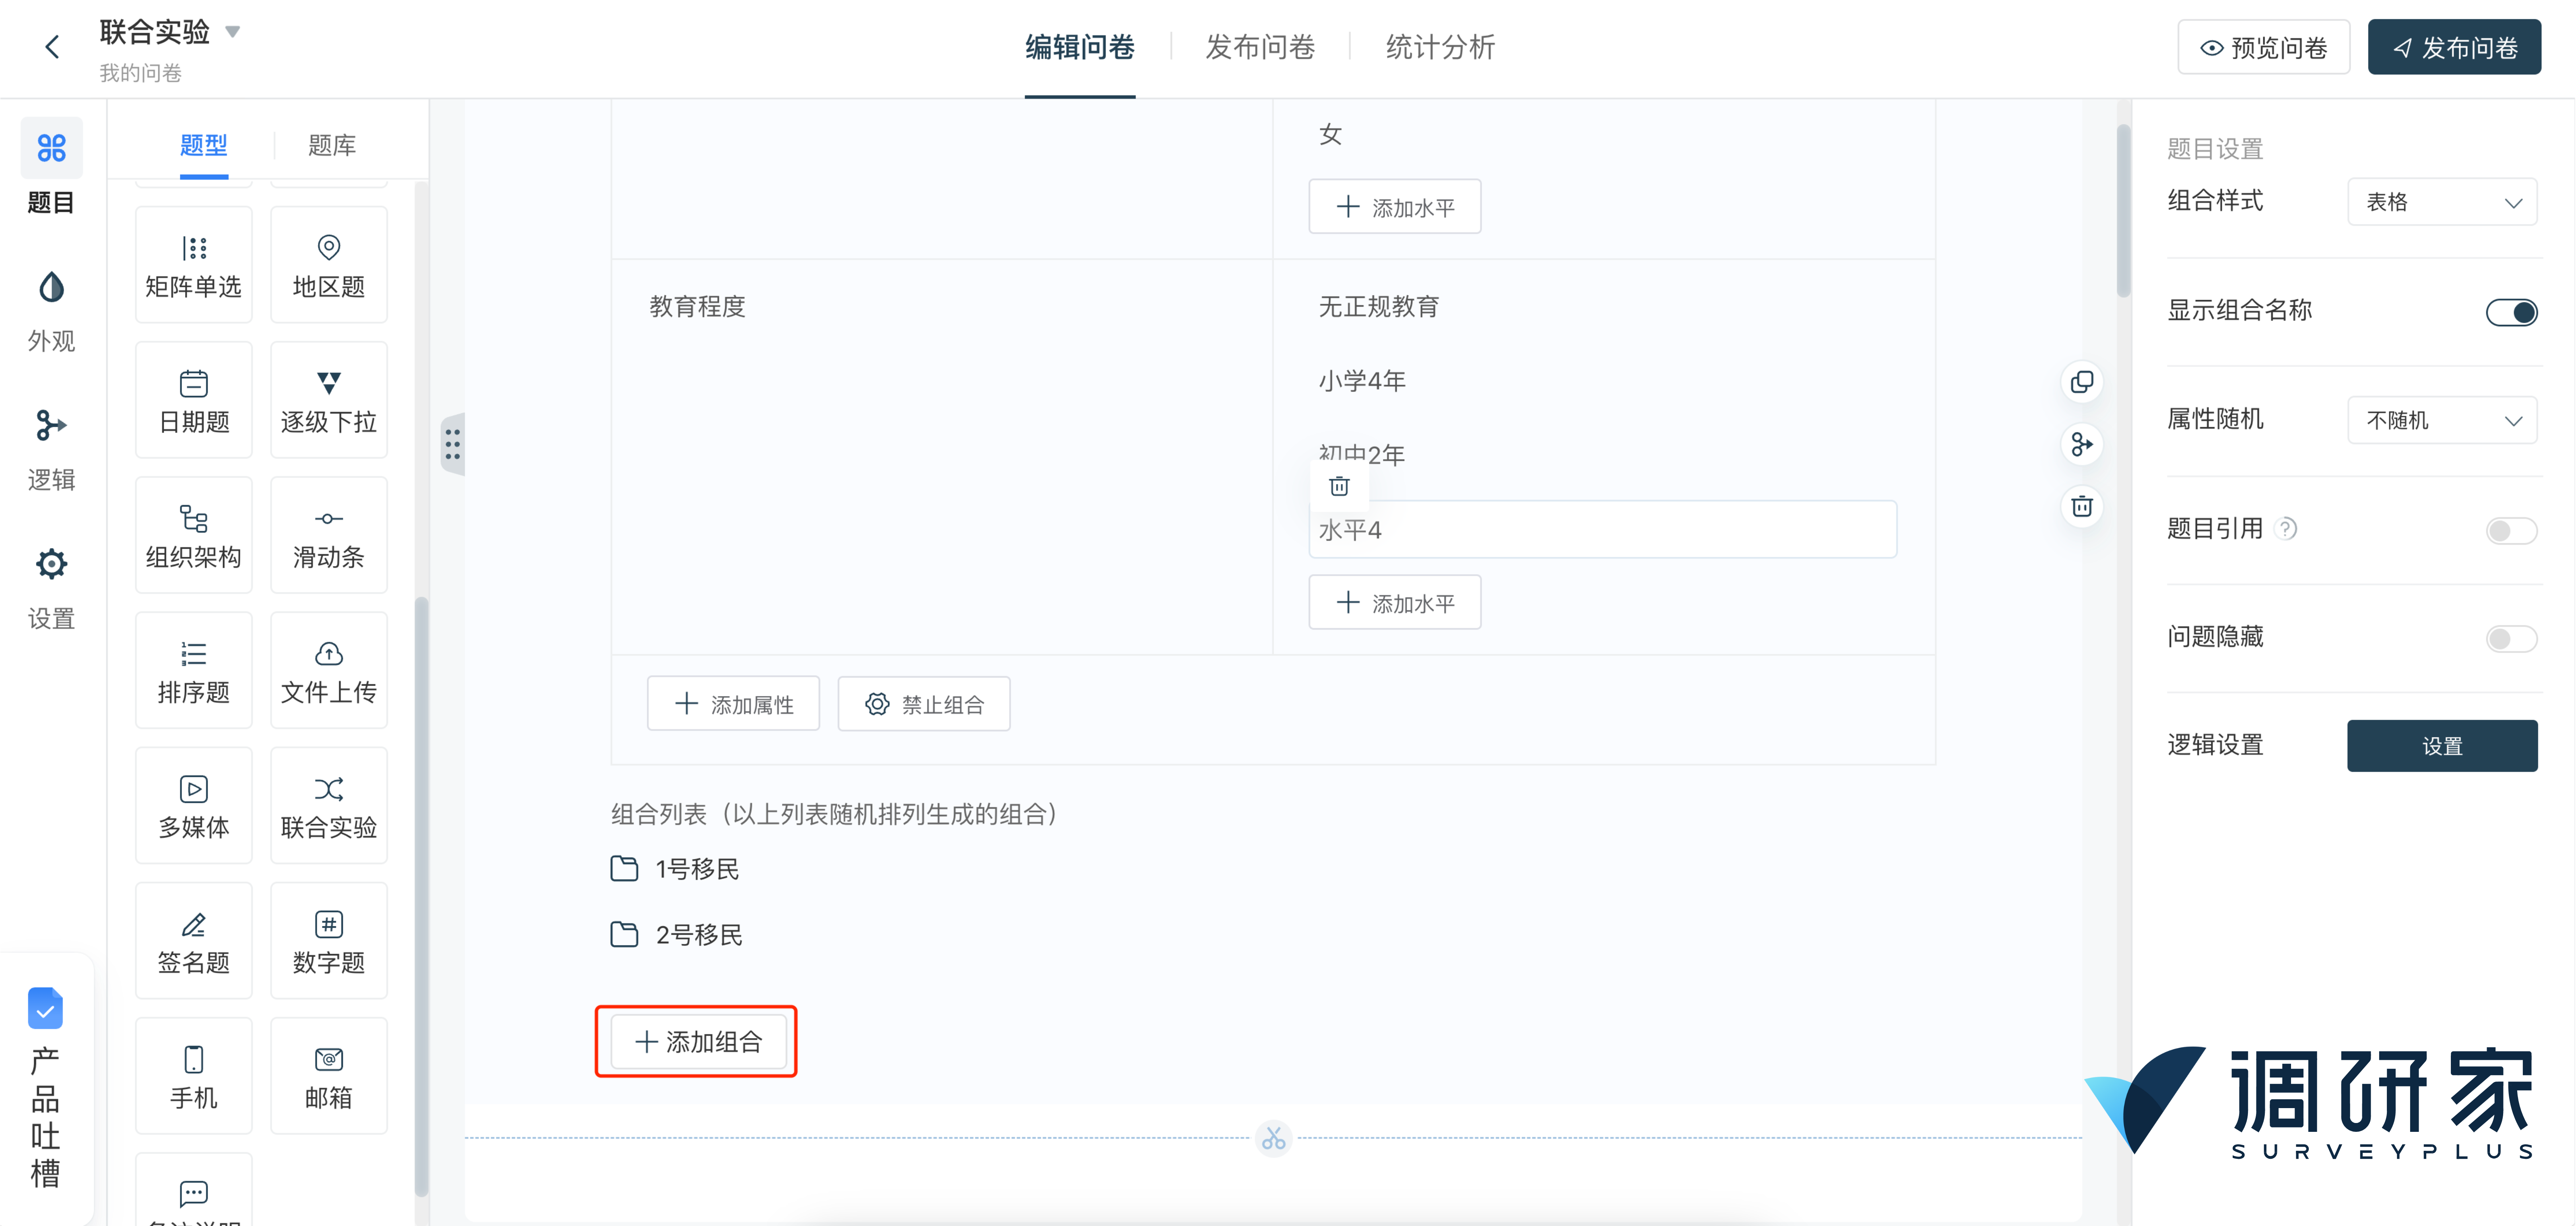
Task: Add a 滑动条 question type
Action: coord(329,535)
